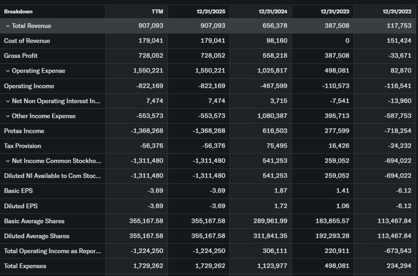
Task: Select the 2024 Diluted EPS value 1.72
Action: (x=280, y=206)
